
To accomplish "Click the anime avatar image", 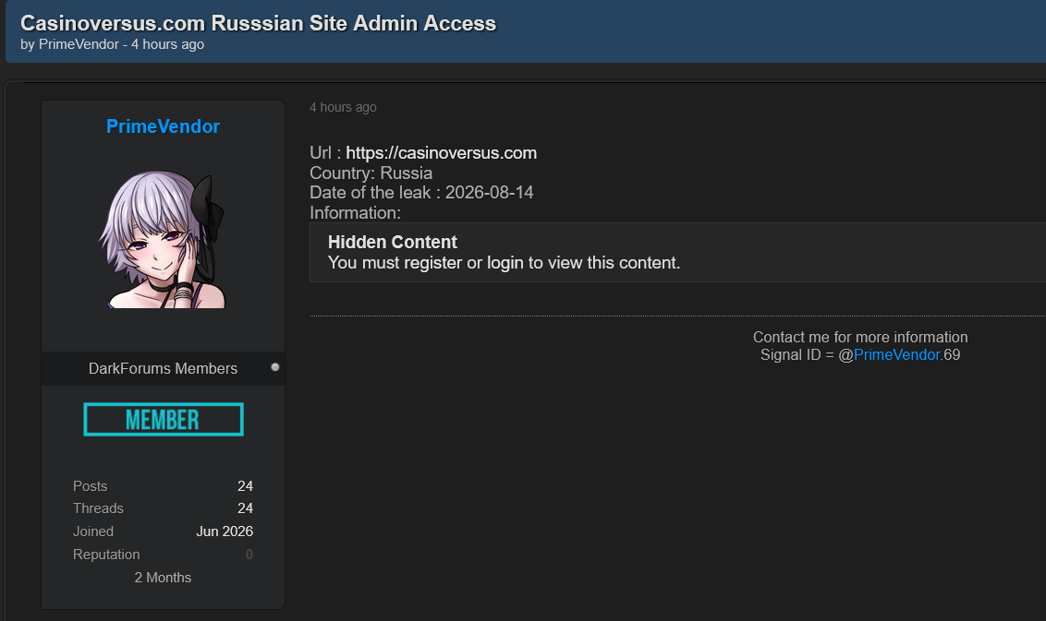I will [x=163, y=239].
